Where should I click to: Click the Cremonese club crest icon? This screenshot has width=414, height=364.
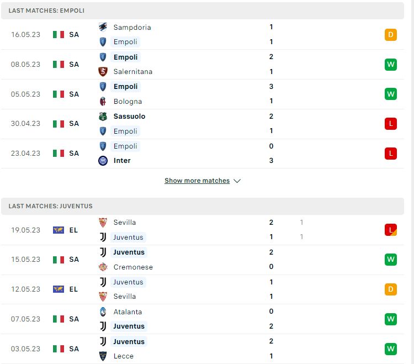[103, 267]
